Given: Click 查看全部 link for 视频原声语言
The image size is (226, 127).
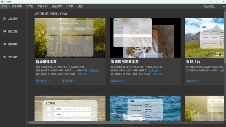Looking at the screenshot, I should coord(94,70).
